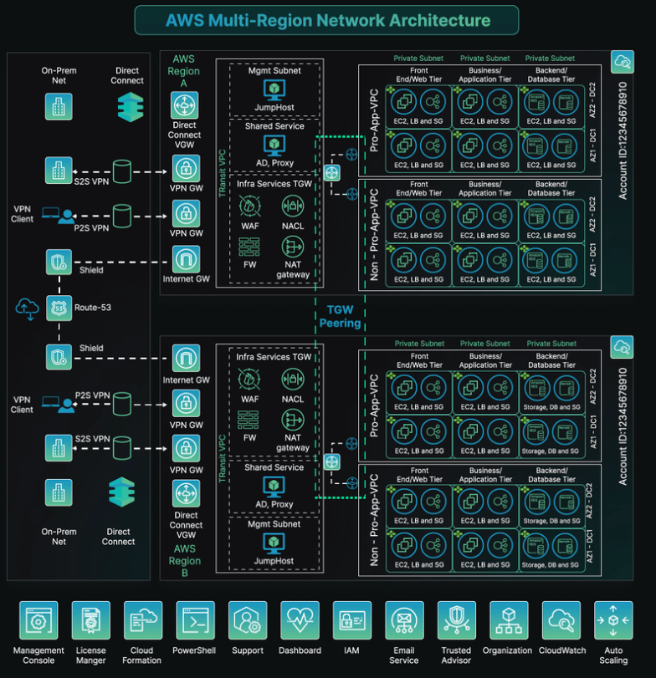Open the Support icon
This screenshot has height=678, width=656.
248,620
